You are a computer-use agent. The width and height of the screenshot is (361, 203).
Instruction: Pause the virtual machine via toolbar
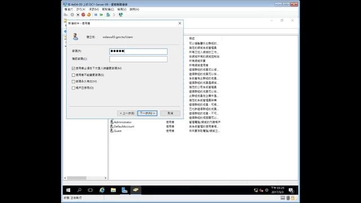[96, 15]
